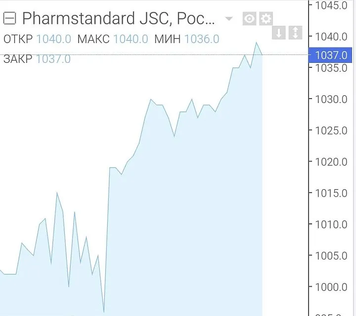Click the ЗАКР 1037.0 close value
The height and width of the screenshot is (316, 356).
pos(53,59)
